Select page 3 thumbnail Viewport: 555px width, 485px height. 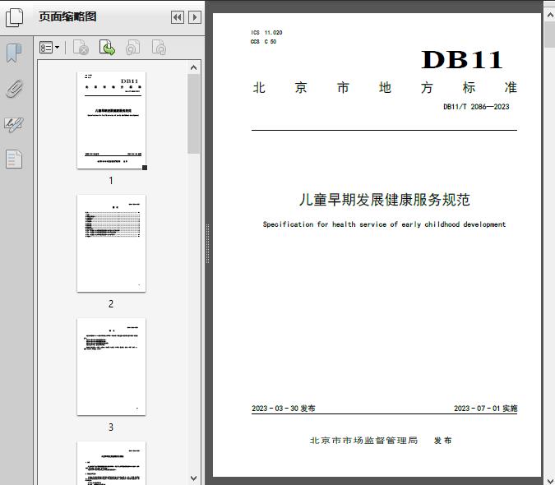111,367
